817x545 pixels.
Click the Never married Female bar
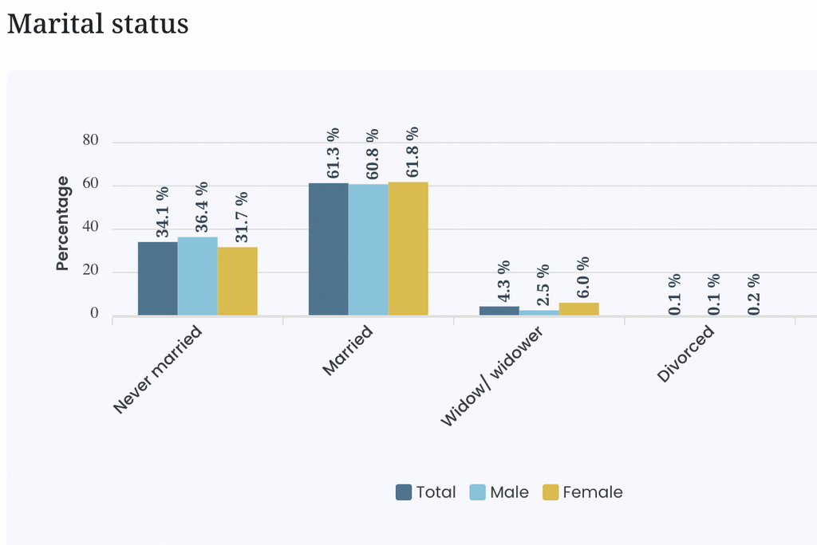coord(238,281)
